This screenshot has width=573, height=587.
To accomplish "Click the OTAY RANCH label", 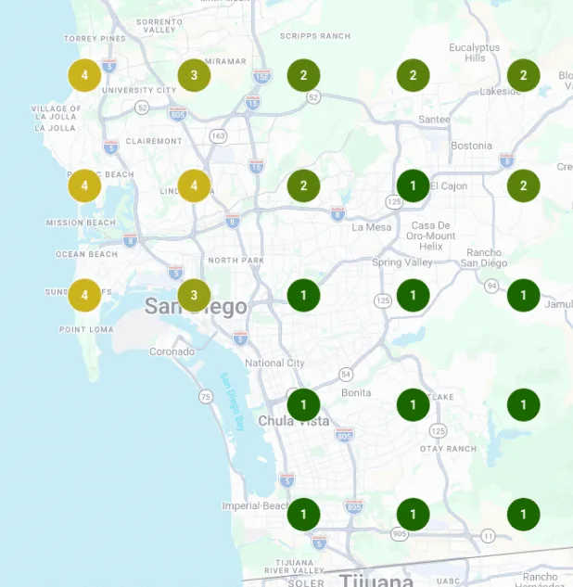I will point(449,449).
